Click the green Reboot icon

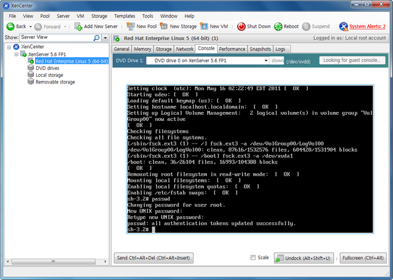coord(278,26)
